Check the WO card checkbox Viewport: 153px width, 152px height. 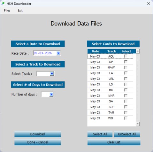pyautogui.click(x=126, y=118)
